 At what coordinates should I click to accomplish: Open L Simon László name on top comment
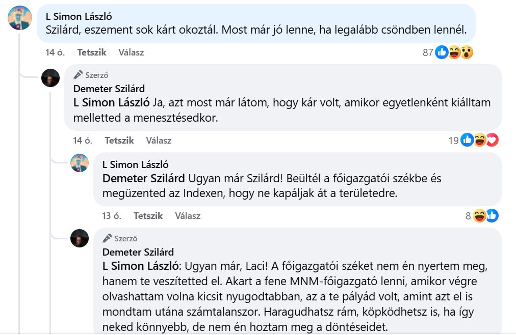point(79,17)
